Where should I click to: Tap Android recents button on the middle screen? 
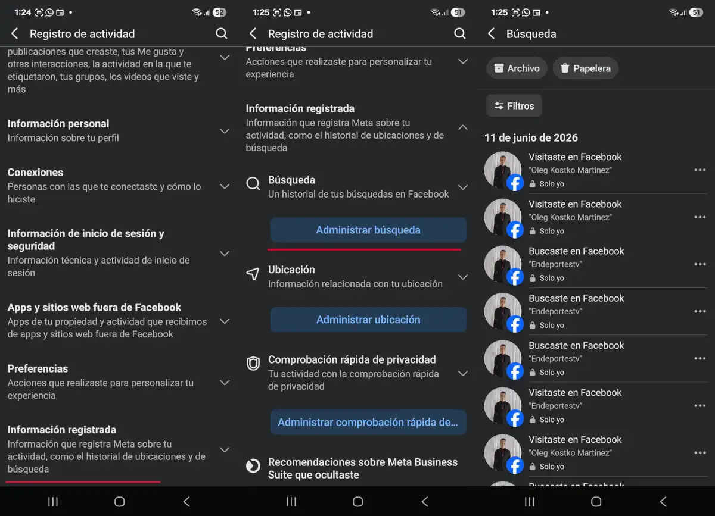(291, 502)
